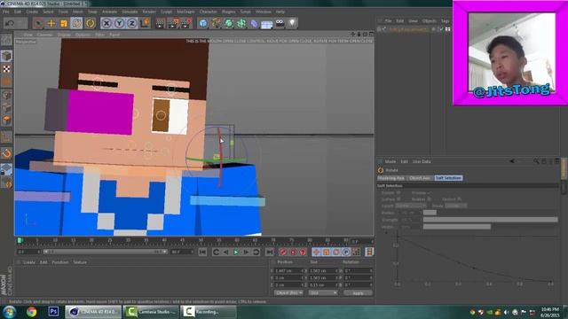Image resolution: width=568 pixels, height=319 pixels.
Task: Click the Undo arrow in the top toolbar
Action: click(x=10, y=23)
